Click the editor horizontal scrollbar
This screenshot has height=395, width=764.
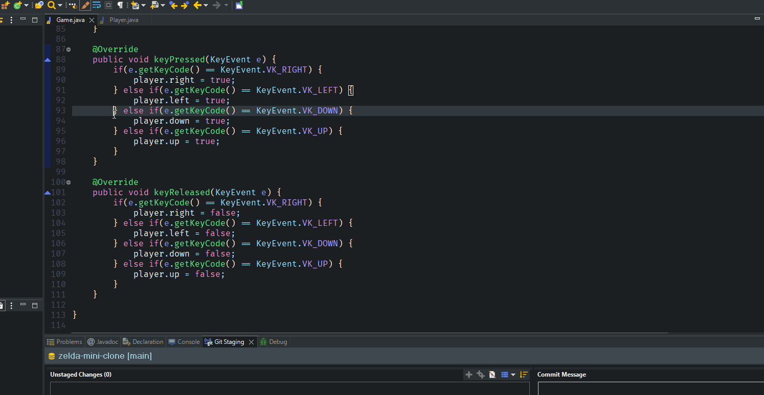click(x=370, y=333)
